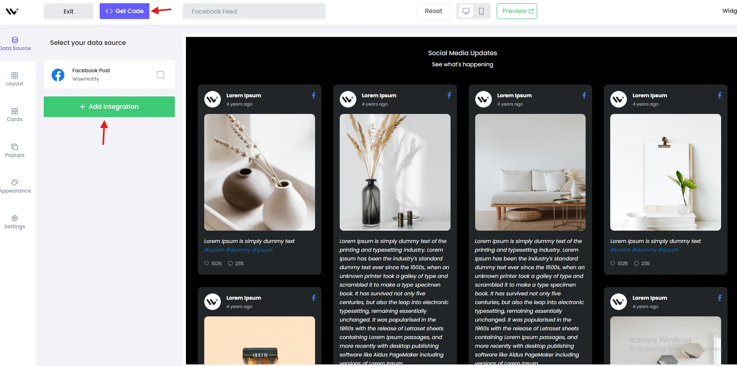Click the Facebook icon on first post card
The width and height of the screenshot is (737, 366).
coord(313,95)
